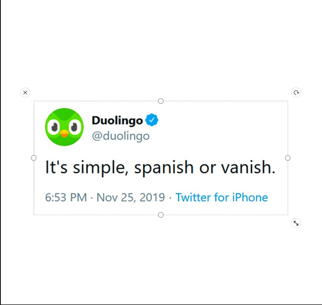Open the Twitter for iPhone link

tap(222, 197)
